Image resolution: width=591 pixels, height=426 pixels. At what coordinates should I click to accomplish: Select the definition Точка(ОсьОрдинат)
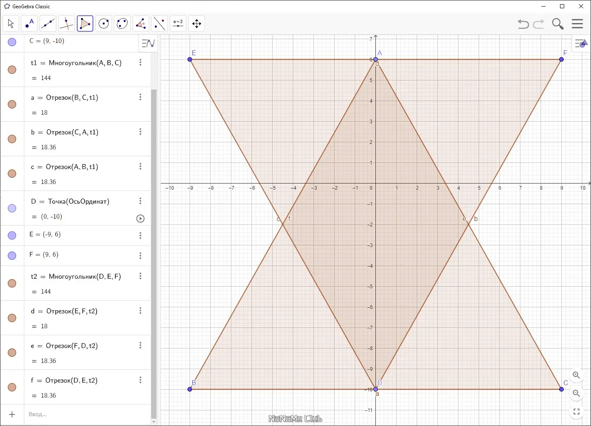pos(78,202)
